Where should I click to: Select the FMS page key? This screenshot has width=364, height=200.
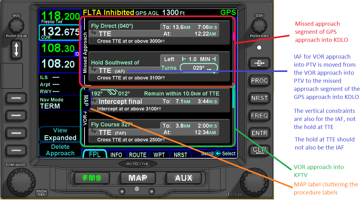click(x=92, y=178)
